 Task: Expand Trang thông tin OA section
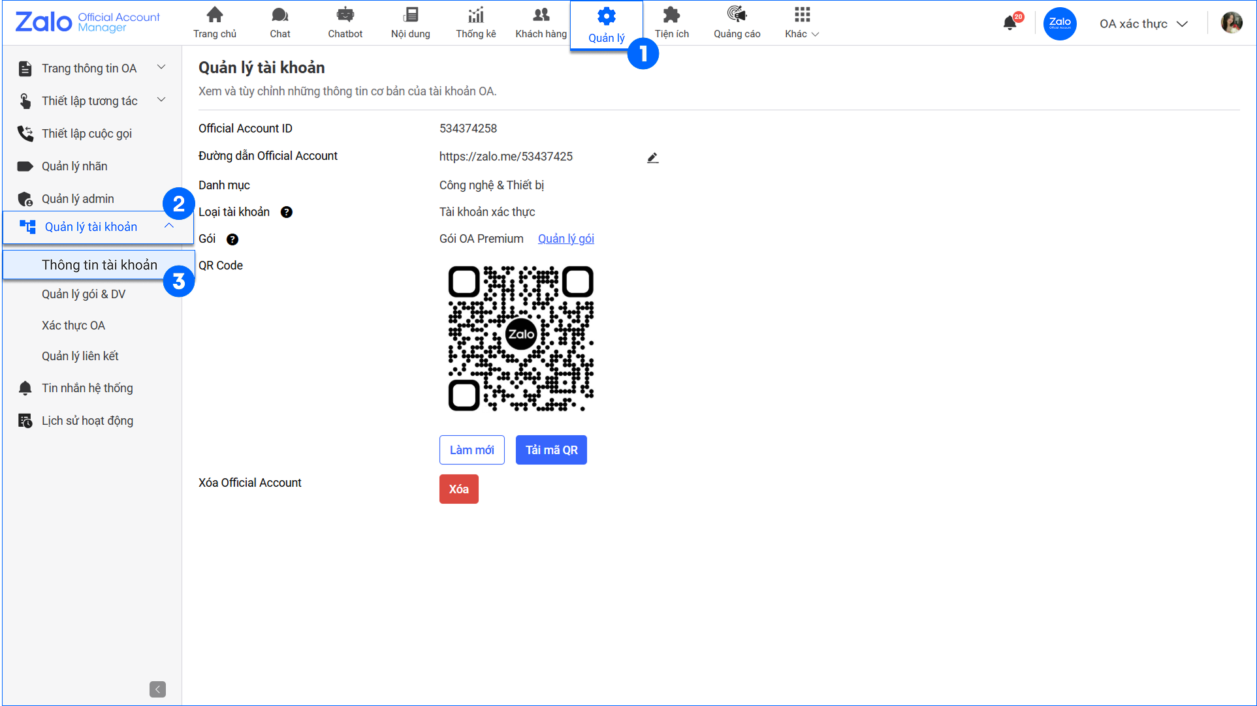(x=161, y=67)
